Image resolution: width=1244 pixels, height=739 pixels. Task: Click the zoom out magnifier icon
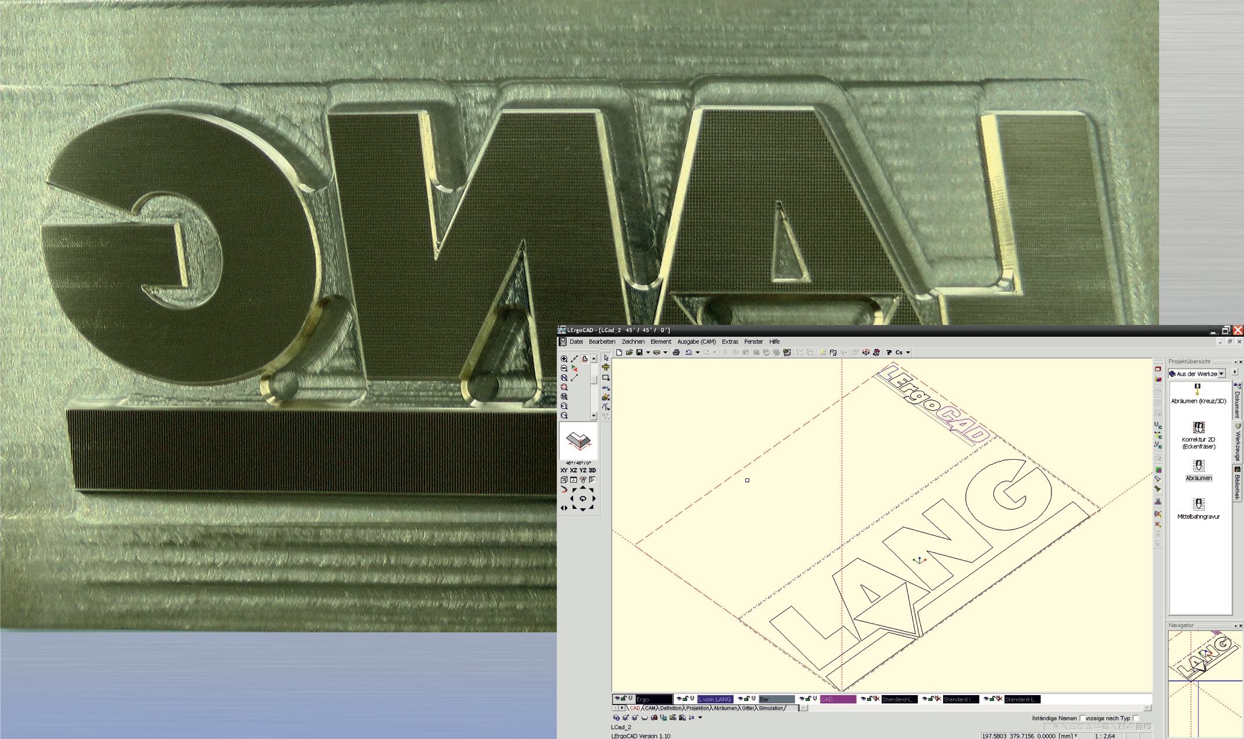click(x=564, y=368)
